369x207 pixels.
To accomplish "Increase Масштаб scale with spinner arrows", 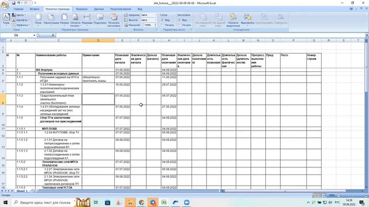I will (155, 24).
